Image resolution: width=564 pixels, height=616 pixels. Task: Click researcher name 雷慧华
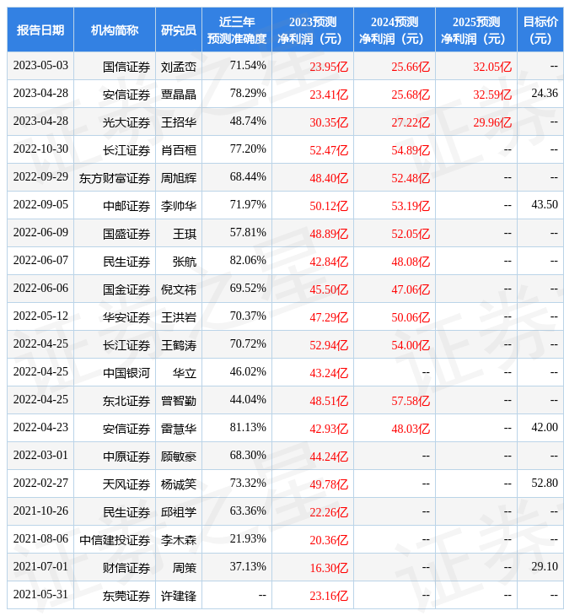(179, 429)
